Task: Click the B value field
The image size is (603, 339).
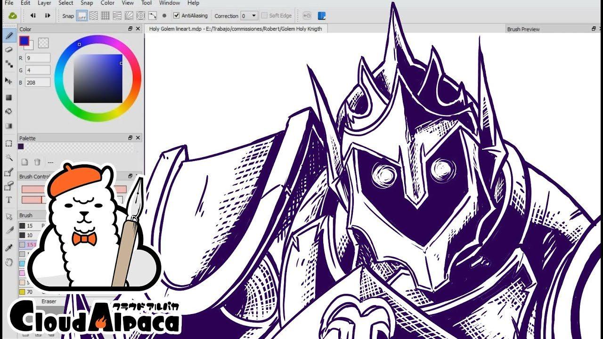Action: coord(38,82)
